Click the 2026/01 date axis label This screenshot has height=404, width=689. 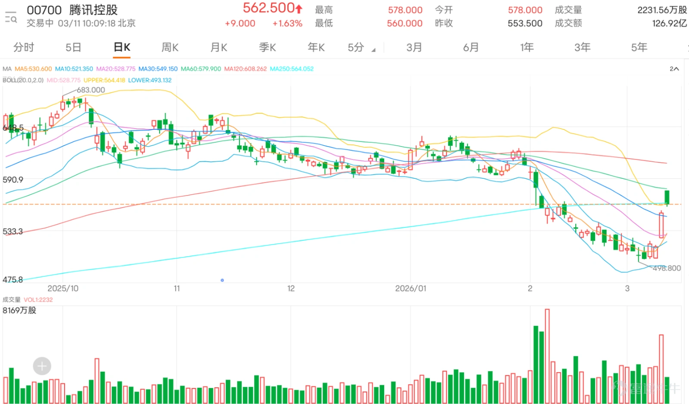click(x=411, y=288)
